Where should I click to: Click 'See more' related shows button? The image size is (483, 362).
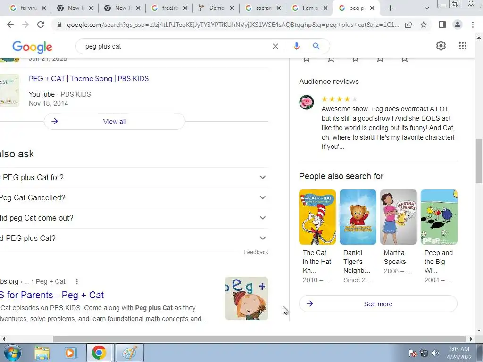coord(378,304)
